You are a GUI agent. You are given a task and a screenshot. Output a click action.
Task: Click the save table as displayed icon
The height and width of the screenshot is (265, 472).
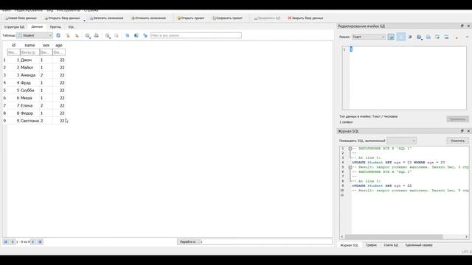coord(87,35)
